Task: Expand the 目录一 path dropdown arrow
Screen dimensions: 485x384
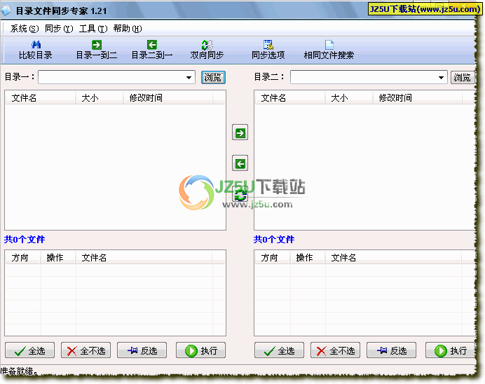Action: (189, 77)
